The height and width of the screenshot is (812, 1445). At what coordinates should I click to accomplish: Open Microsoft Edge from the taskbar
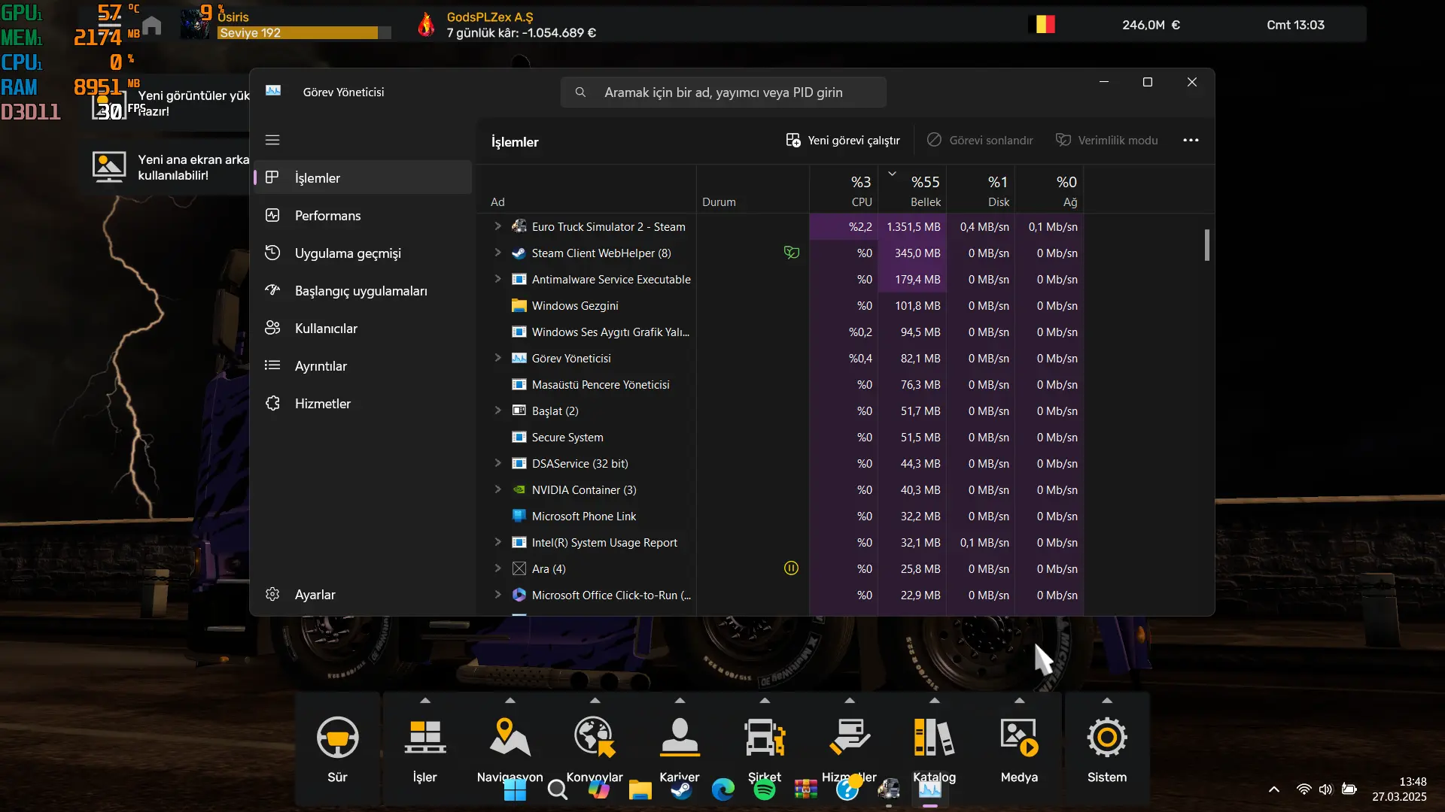[x=723, y=790]
